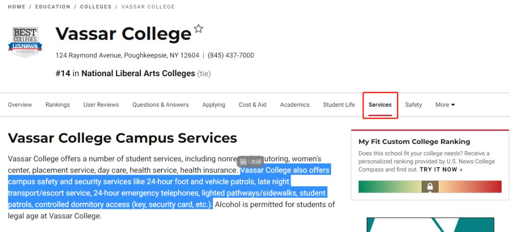The width and height of the screenshot is (510, 232).
Task: Select the Applying tab
Action: coord(214,104)
